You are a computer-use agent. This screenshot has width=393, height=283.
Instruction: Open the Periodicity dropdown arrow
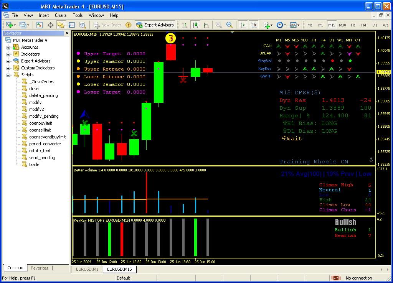point(285,25)
